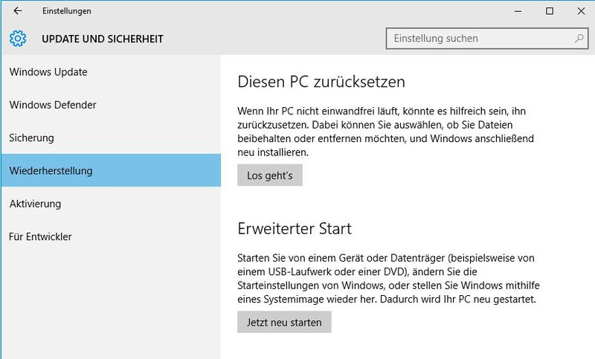Click the Jetzt neu starten button
Image resolution: width=595 pixels, height=359 pixels.
pyautogui.click(x=284, y=323)
